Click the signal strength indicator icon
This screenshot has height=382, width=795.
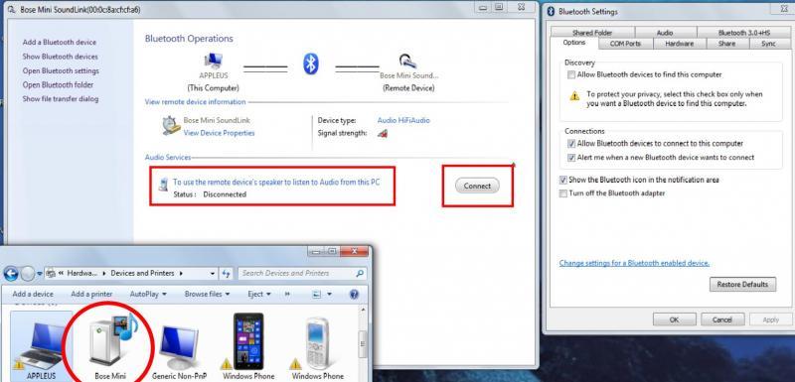383,134
